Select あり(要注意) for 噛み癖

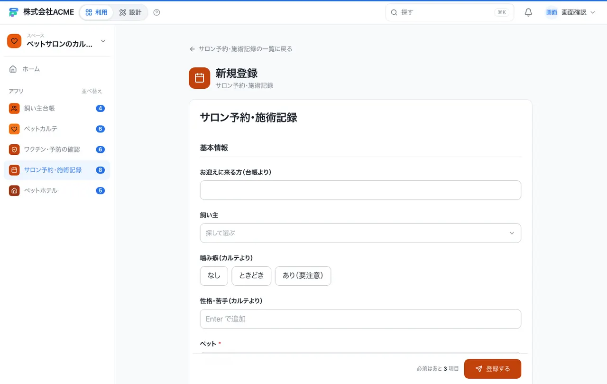(x=303, y=276)
